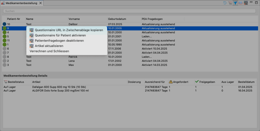Maximize the Medikamentenbestellung view panel

point(256,3)
